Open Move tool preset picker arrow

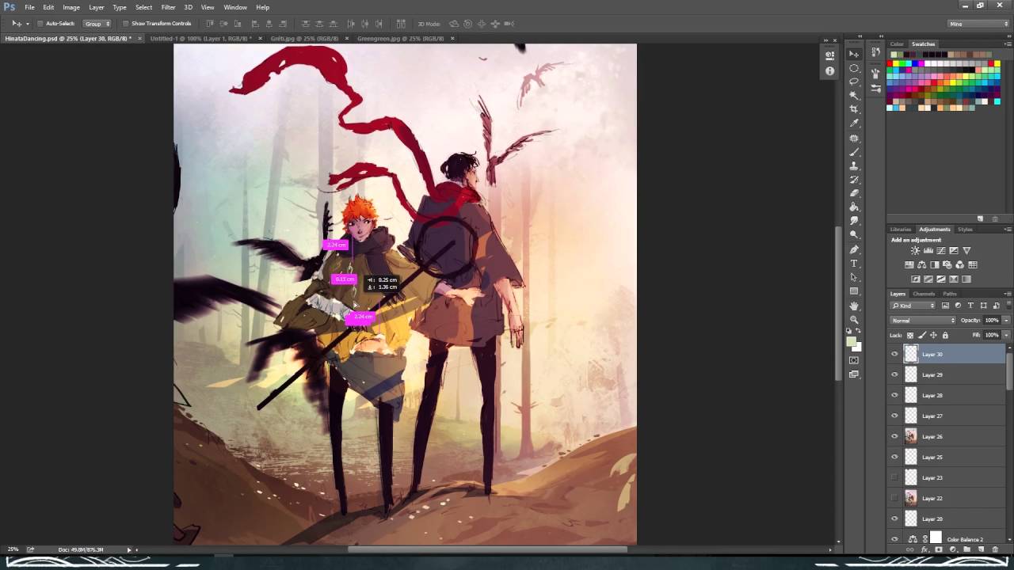(x=27, y=24)
